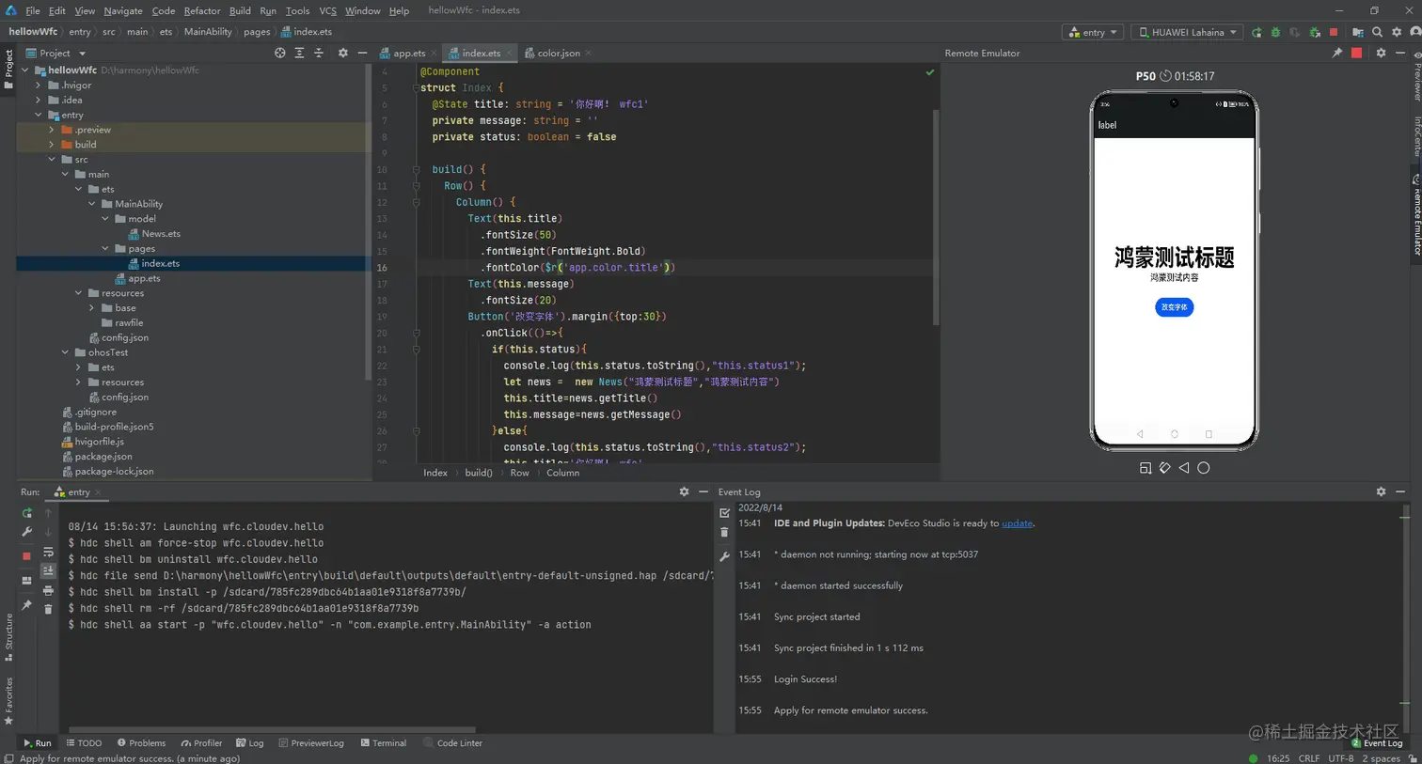This screenshot has height=764, width=1422.
Task: Click the editor's vertical scrollbar
Action: click(x=936, y=216)
